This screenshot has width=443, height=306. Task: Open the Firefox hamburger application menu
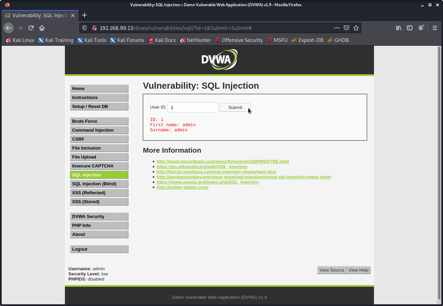coord(434,28)
